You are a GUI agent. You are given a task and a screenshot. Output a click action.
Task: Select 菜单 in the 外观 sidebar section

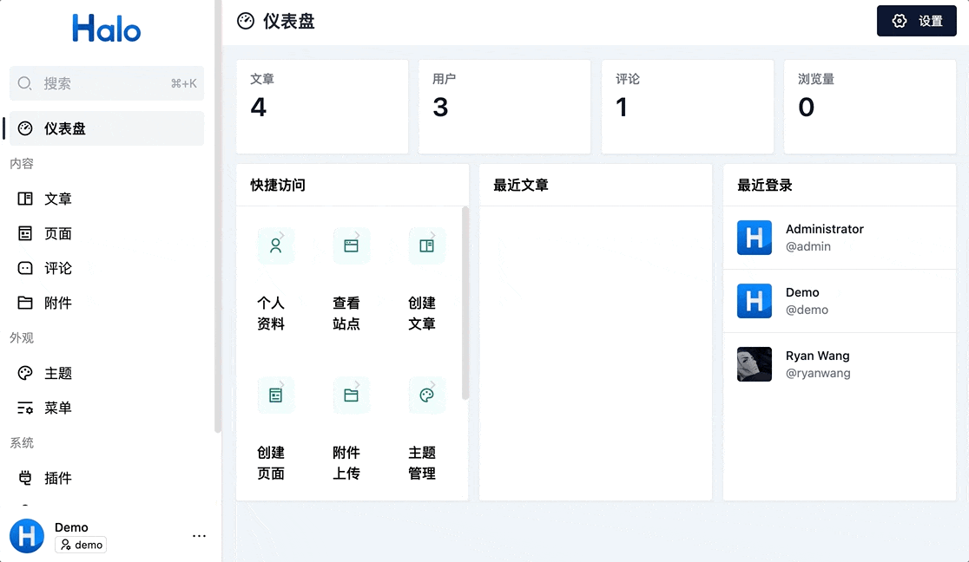(x=57, y=408)
